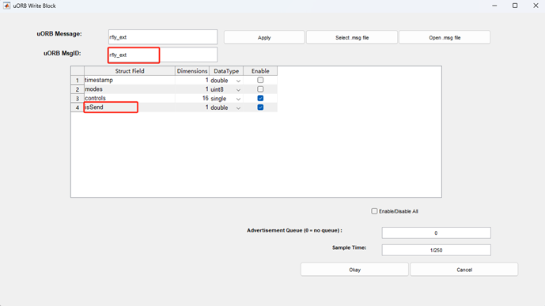Select the controls struct field cell
Screen dimensions: 545x306
click(129, 98)
